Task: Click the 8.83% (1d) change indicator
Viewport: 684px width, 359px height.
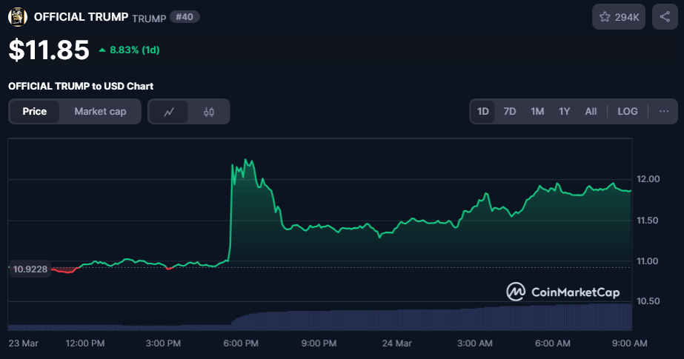Action: coord(129,50)
